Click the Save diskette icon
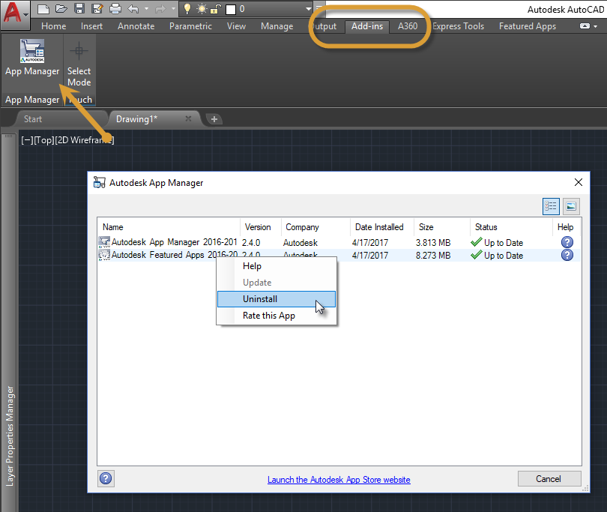 pyautogui.click(x=79, y=9)
